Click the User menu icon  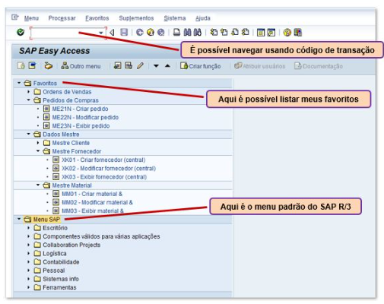tap(21, 66)
